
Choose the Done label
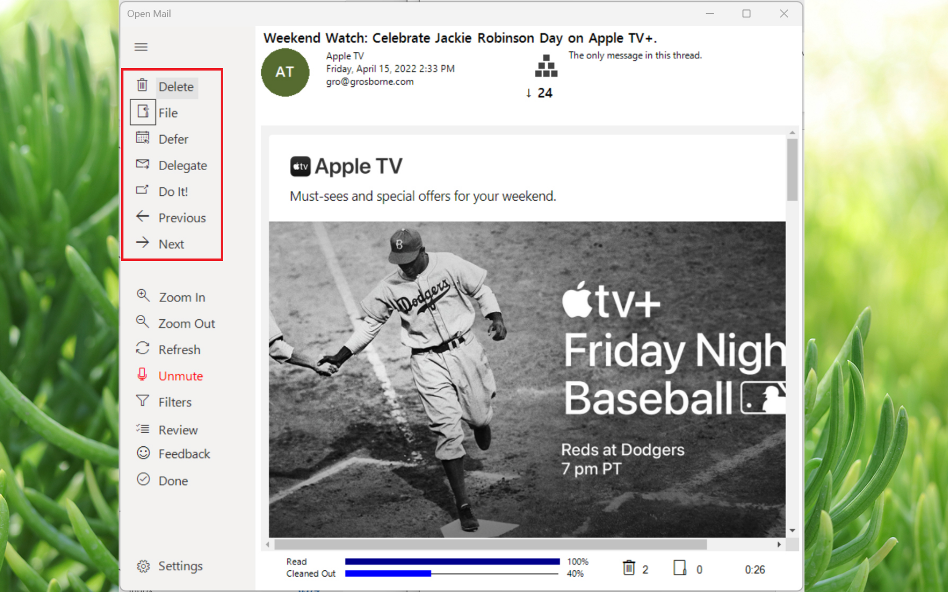173,481
